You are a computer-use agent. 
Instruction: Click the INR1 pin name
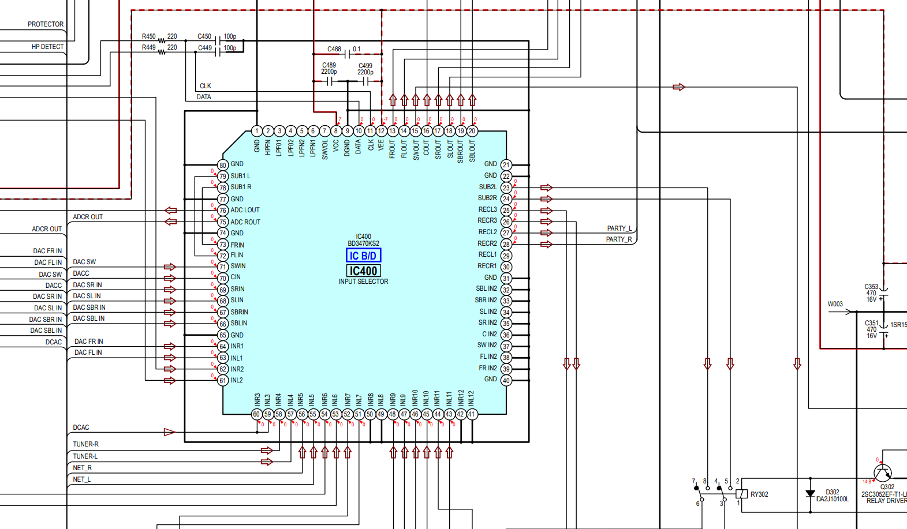pos(237,346)
